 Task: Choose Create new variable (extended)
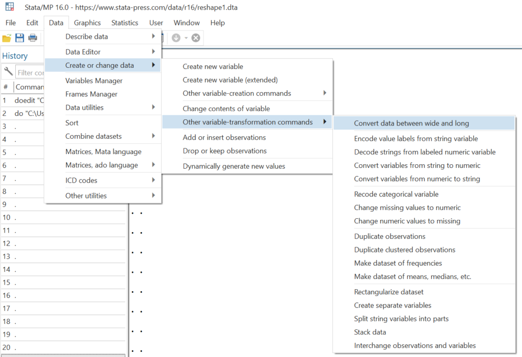click(247, 80)
